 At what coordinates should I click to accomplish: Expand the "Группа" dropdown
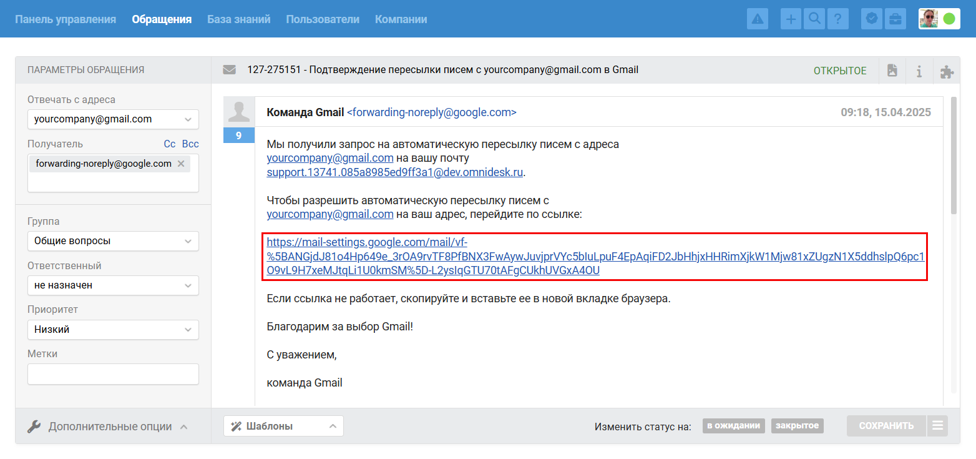click(113, 241)
